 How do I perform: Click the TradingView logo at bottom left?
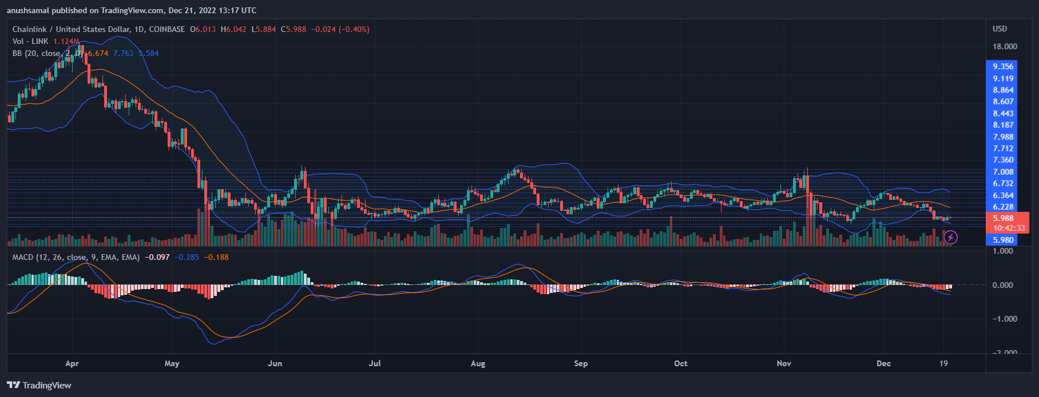(39, 385)
